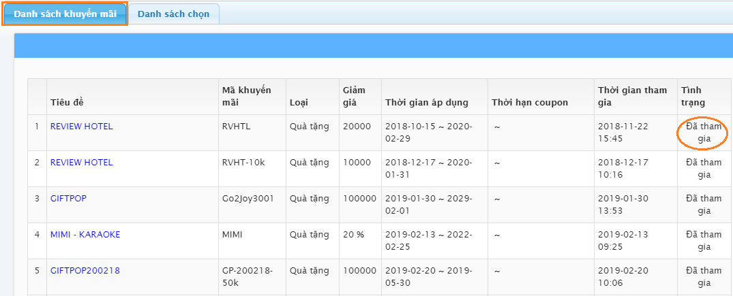The image size is (733, 296).
Task: Open the Danh sách chọn tab
Action: (x=173, y=14)
